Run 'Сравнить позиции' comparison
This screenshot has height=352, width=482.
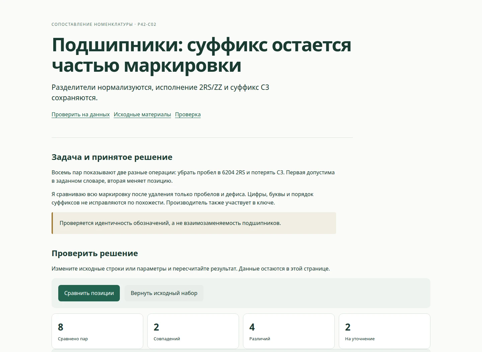coord(89,293)
